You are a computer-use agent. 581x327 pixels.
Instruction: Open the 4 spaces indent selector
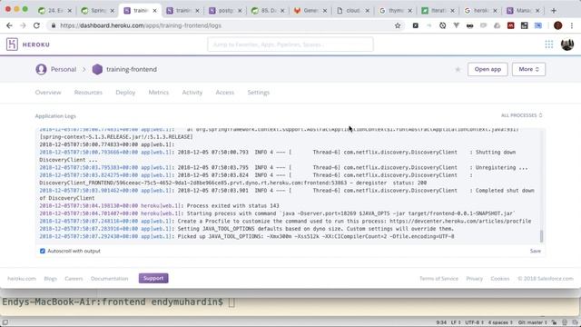click(x=500, y=322)
